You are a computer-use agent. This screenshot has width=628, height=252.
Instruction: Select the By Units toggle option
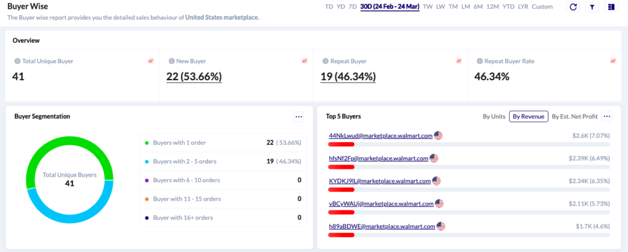coord(494,117)
